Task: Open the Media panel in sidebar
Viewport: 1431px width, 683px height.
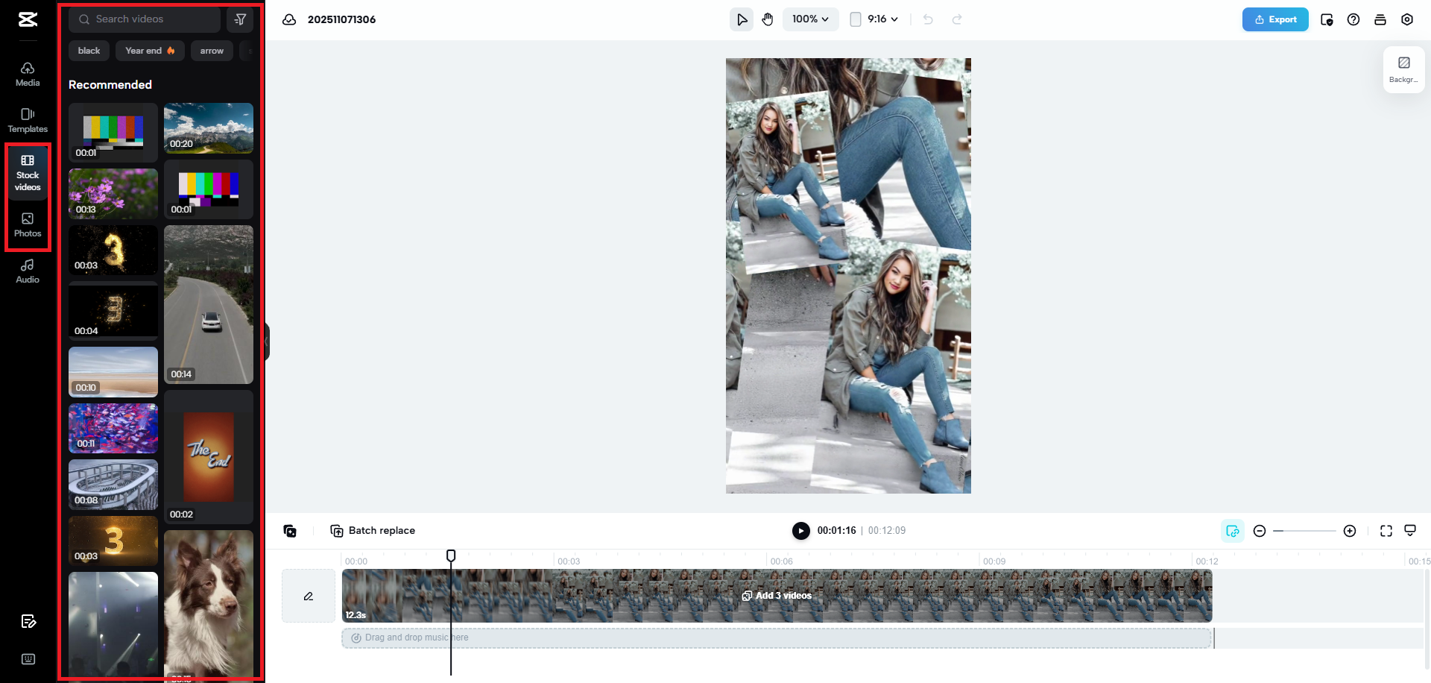Action: pos(28,73)
